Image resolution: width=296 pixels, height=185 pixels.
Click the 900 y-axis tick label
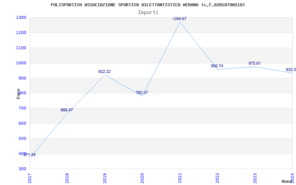22,78
